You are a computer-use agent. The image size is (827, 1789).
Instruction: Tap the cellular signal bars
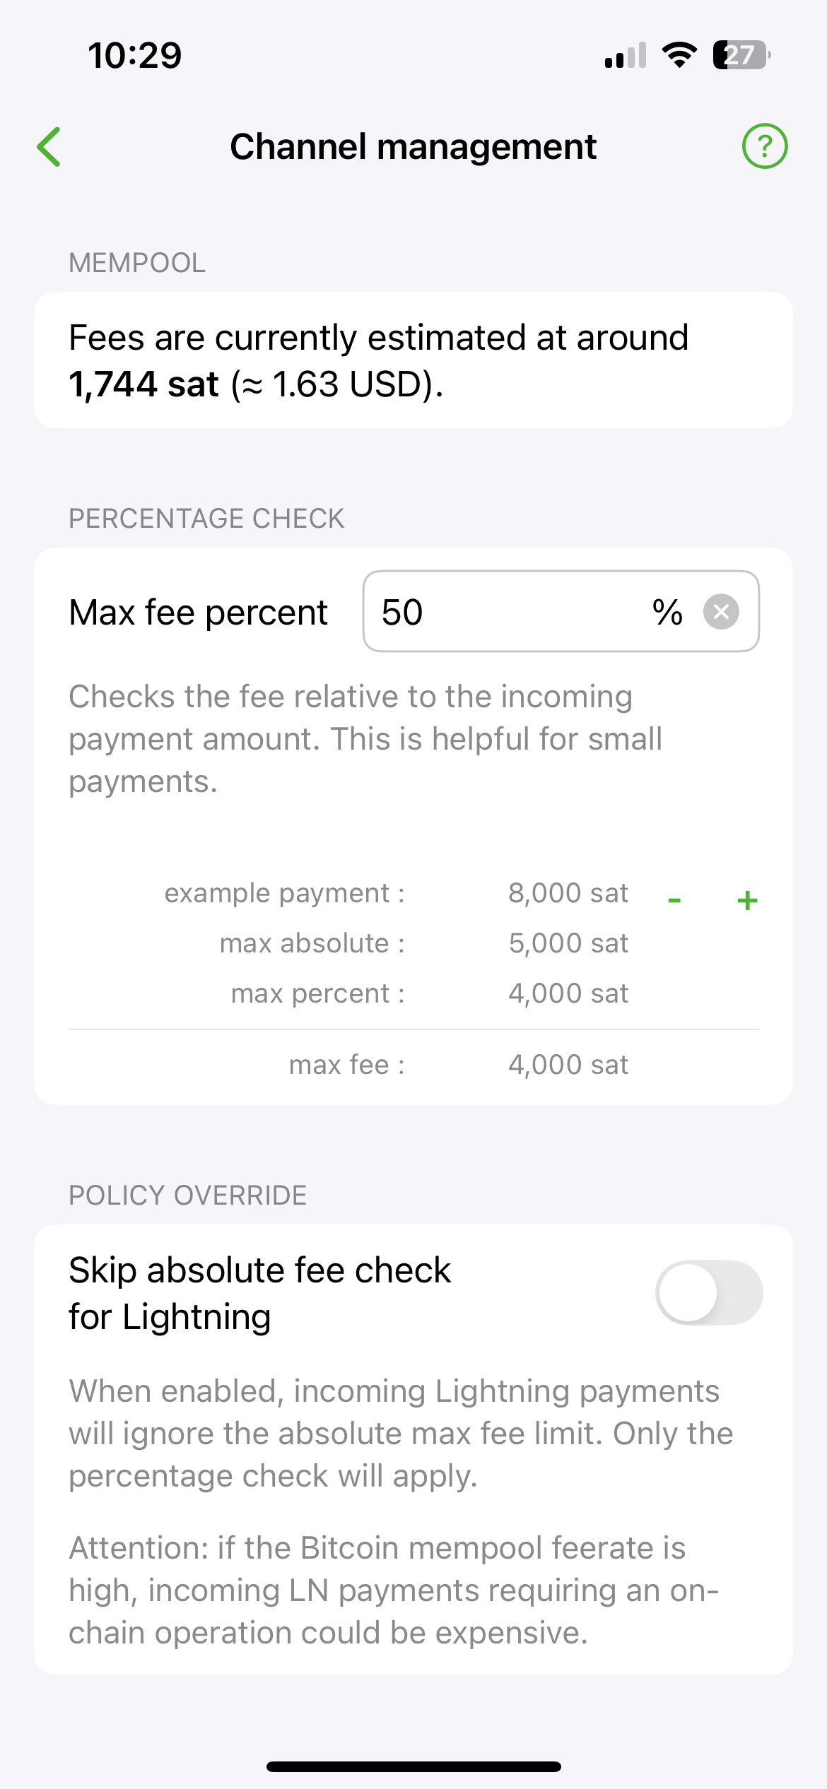(x=626, y=56)
